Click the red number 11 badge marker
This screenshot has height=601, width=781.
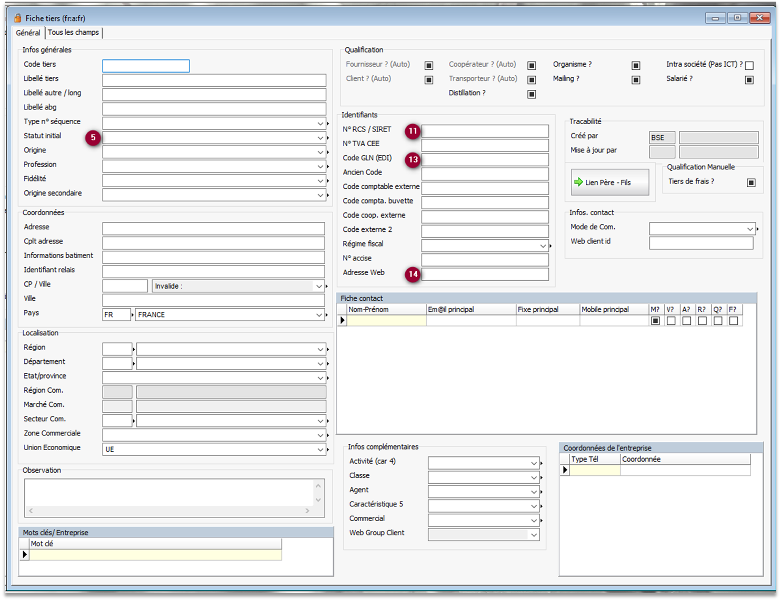coord(413,131)
